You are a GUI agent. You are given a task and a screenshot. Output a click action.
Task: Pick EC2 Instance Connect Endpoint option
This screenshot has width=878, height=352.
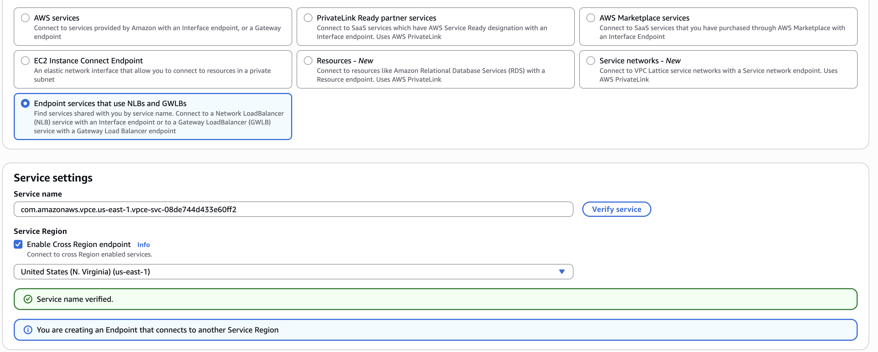(25, 61)
